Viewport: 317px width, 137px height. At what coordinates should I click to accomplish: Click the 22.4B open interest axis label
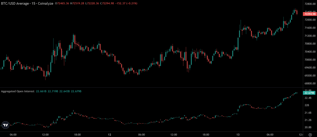pyautogui.click(x=308, y=98)
